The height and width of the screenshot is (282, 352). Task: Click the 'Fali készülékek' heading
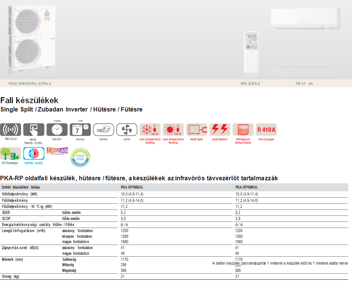pyautogui.click(x=29, y=100)
